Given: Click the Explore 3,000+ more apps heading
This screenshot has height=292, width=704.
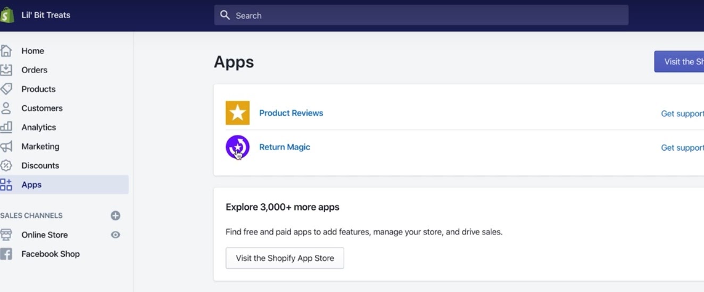Looking at the screenshot, I should (283, 207).
